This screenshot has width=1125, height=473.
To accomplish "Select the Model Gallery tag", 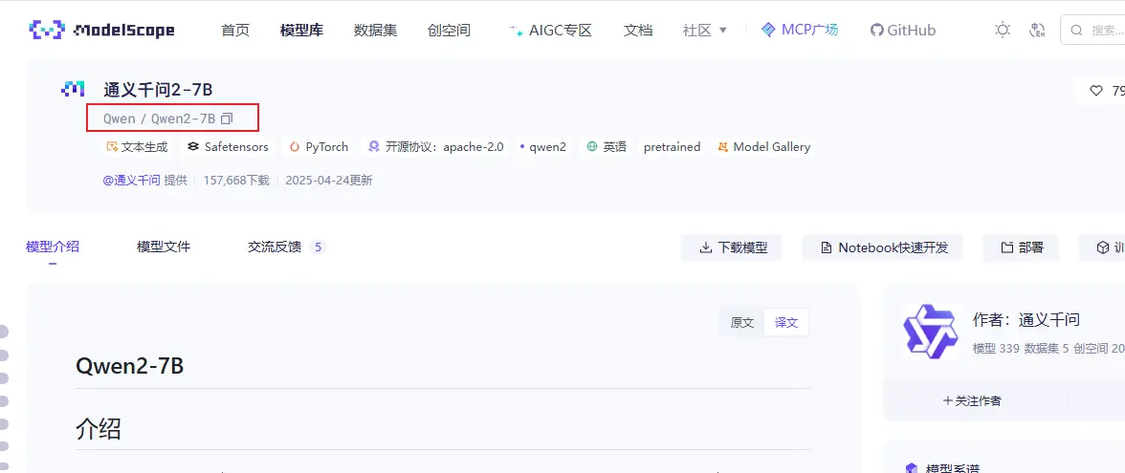I will coord(764,147).
